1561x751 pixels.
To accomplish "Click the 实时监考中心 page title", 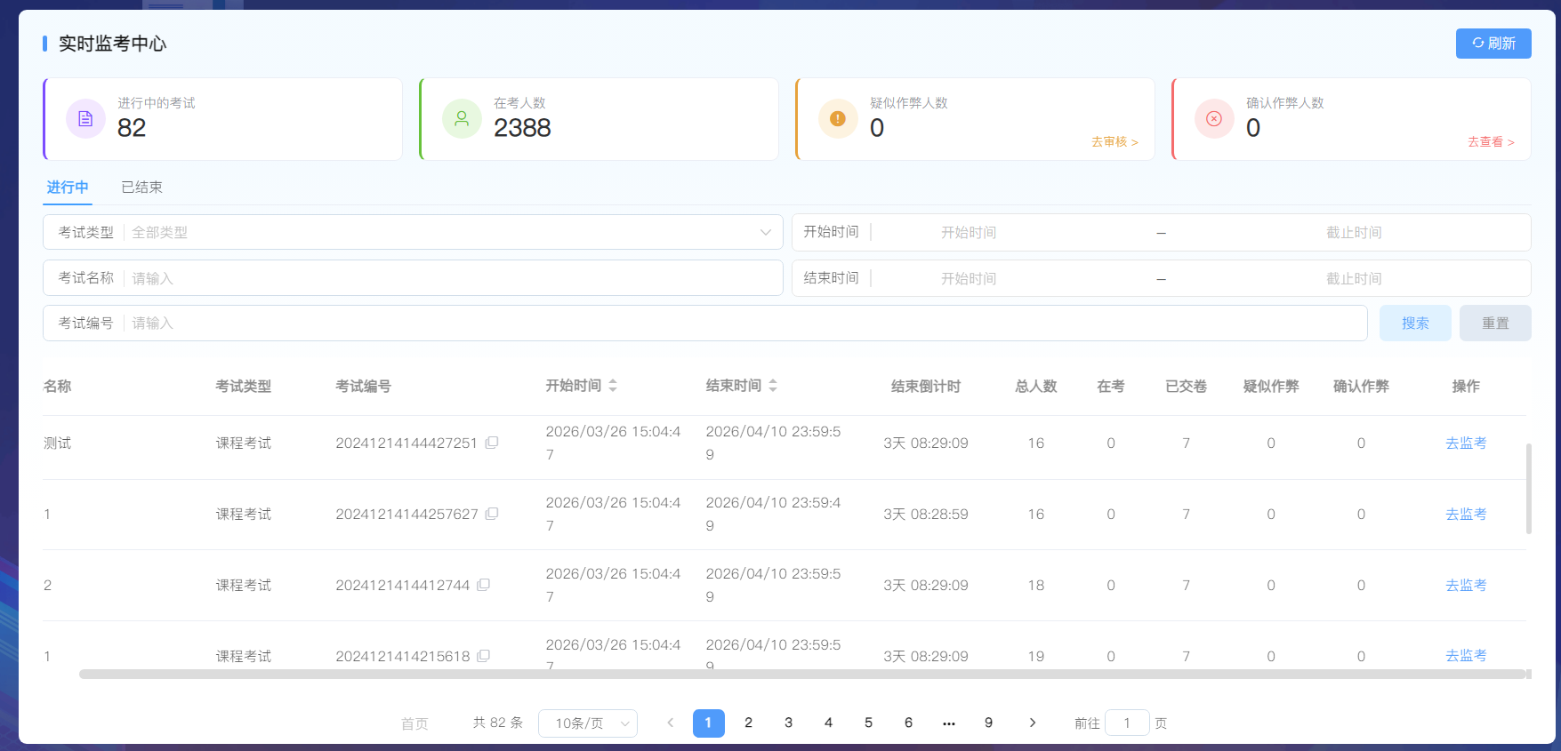I will tap(113, 44).
